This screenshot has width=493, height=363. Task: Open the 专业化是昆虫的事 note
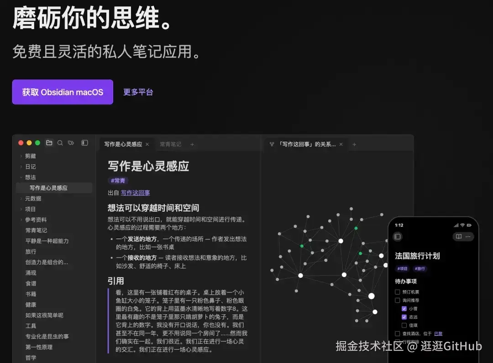pos(47,336)
